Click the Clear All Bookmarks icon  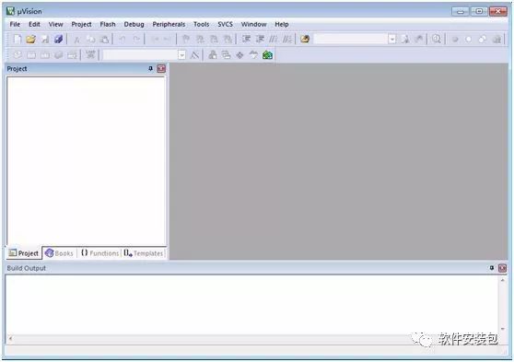(x=228, y=40)
